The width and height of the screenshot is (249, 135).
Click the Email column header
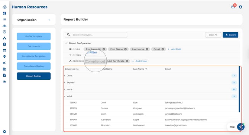168,69
